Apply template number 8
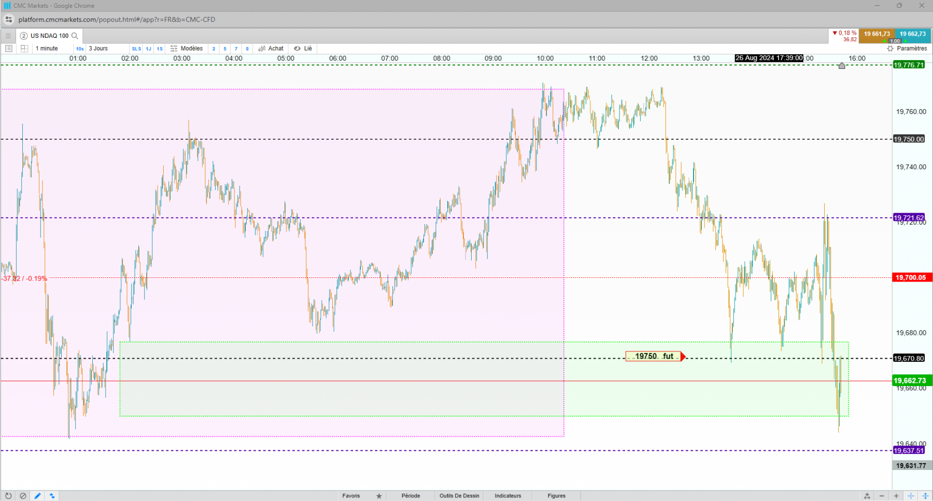Viewport: 933px width, 501px height. click(247, 49)
